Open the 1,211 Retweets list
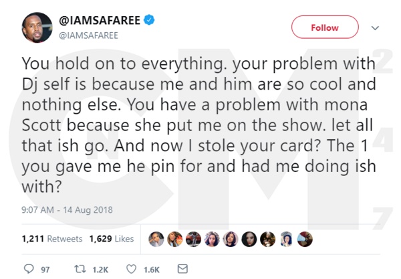This screenshot has height=279, width=401. point(52,239)
